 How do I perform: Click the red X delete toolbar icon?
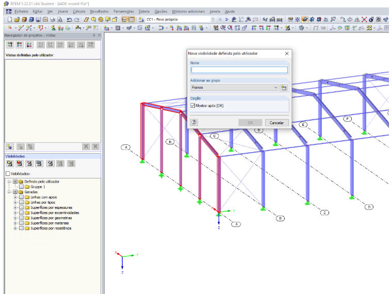point(364,20)
